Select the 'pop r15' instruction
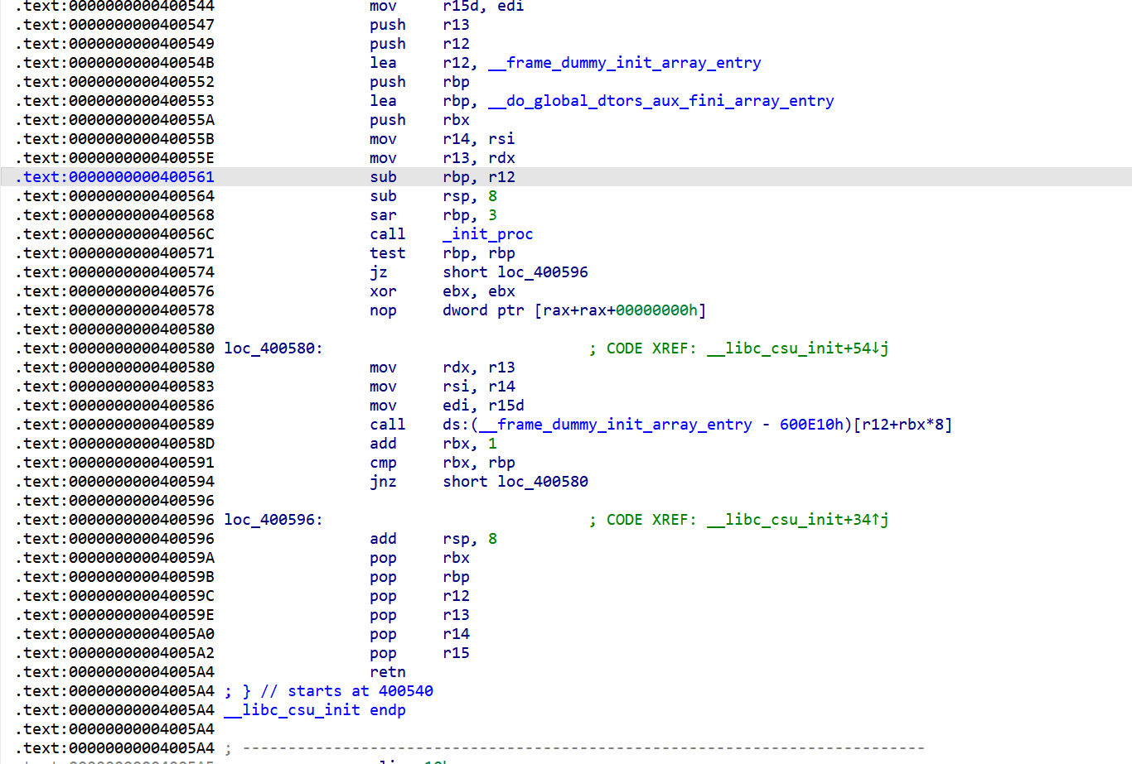1132x764 pixels. [414, 652]
